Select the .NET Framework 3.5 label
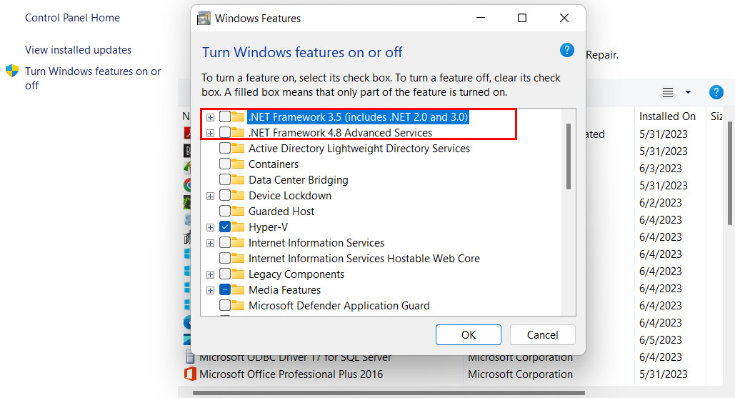This screenshot has height=398, width=735. pos(358,117)
